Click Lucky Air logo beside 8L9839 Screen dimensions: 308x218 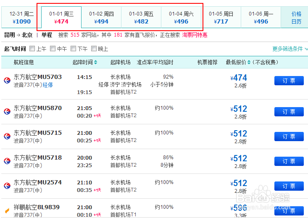[x=7, y=210]
